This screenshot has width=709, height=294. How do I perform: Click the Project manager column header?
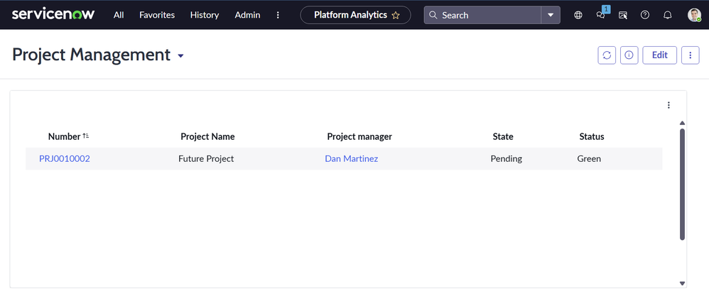coord(359,136)
